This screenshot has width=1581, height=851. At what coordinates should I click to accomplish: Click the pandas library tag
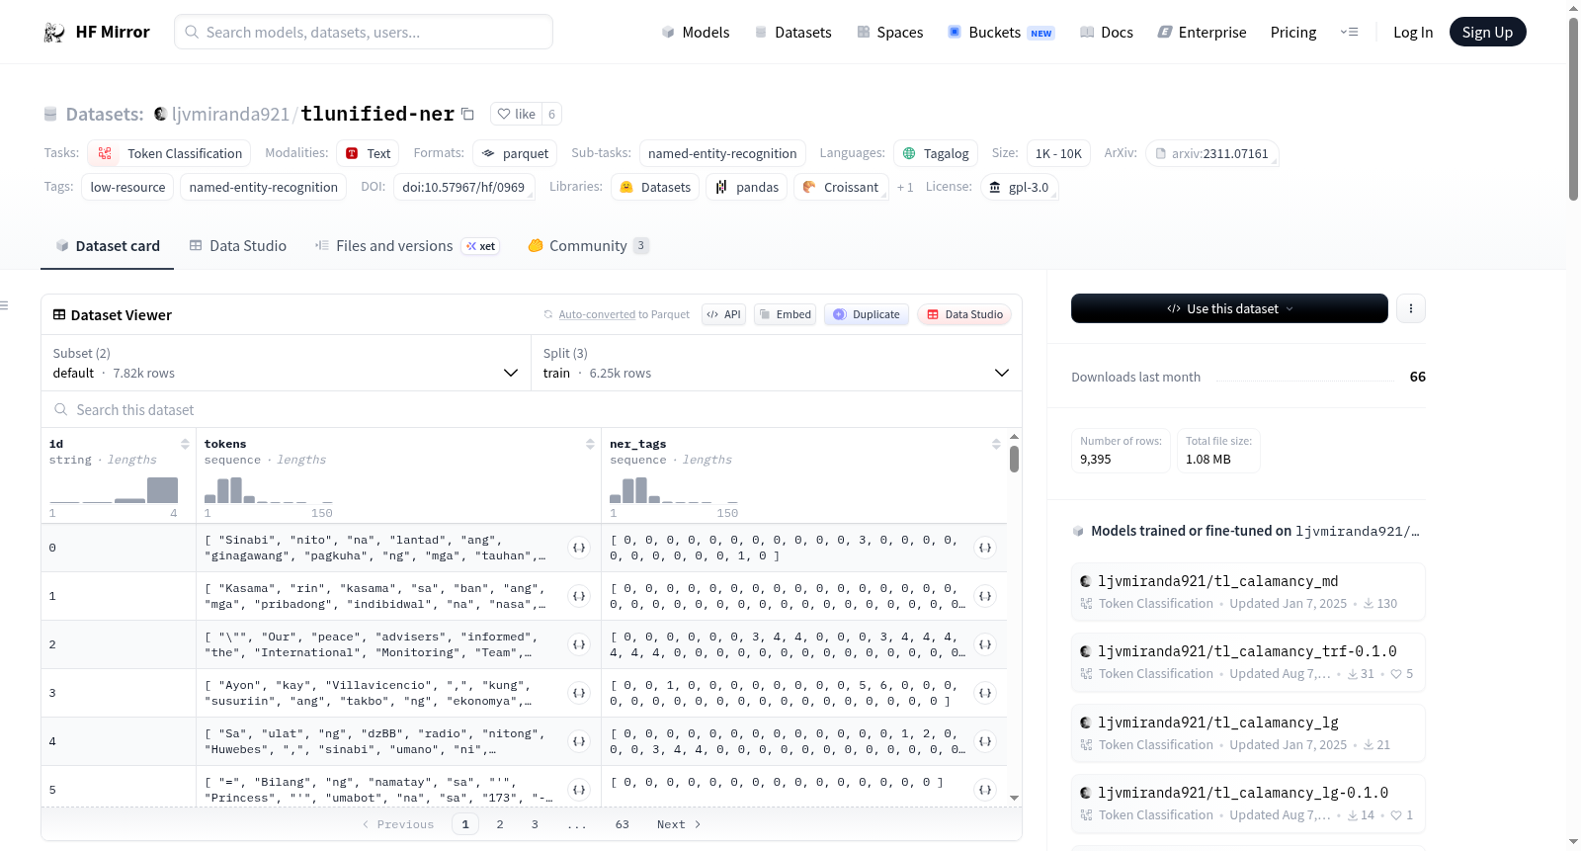pos(747,187)
